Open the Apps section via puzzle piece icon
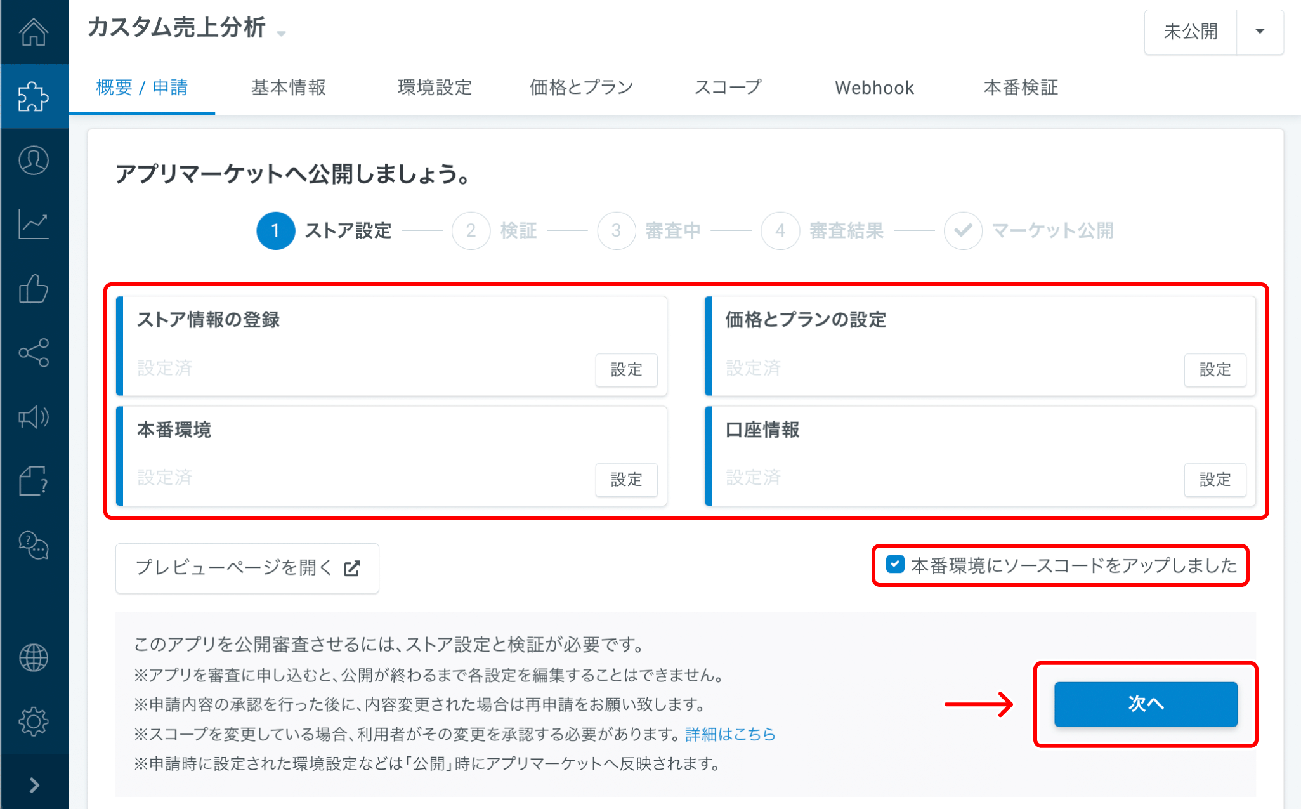 (34, 96)
